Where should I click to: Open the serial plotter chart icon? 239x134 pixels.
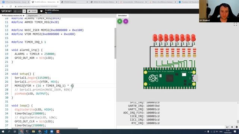pos(227,127)
